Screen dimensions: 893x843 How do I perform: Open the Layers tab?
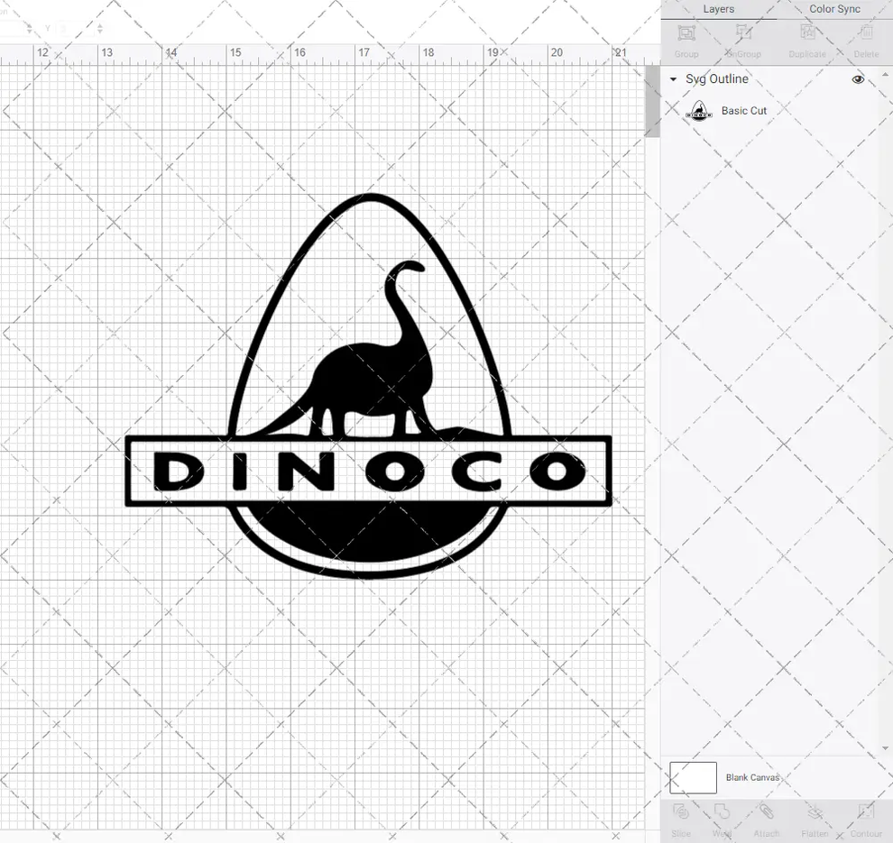[718, 9]
